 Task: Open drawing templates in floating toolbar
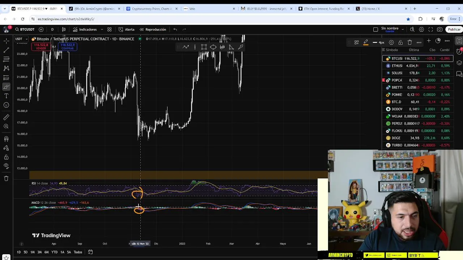point(356,42)
